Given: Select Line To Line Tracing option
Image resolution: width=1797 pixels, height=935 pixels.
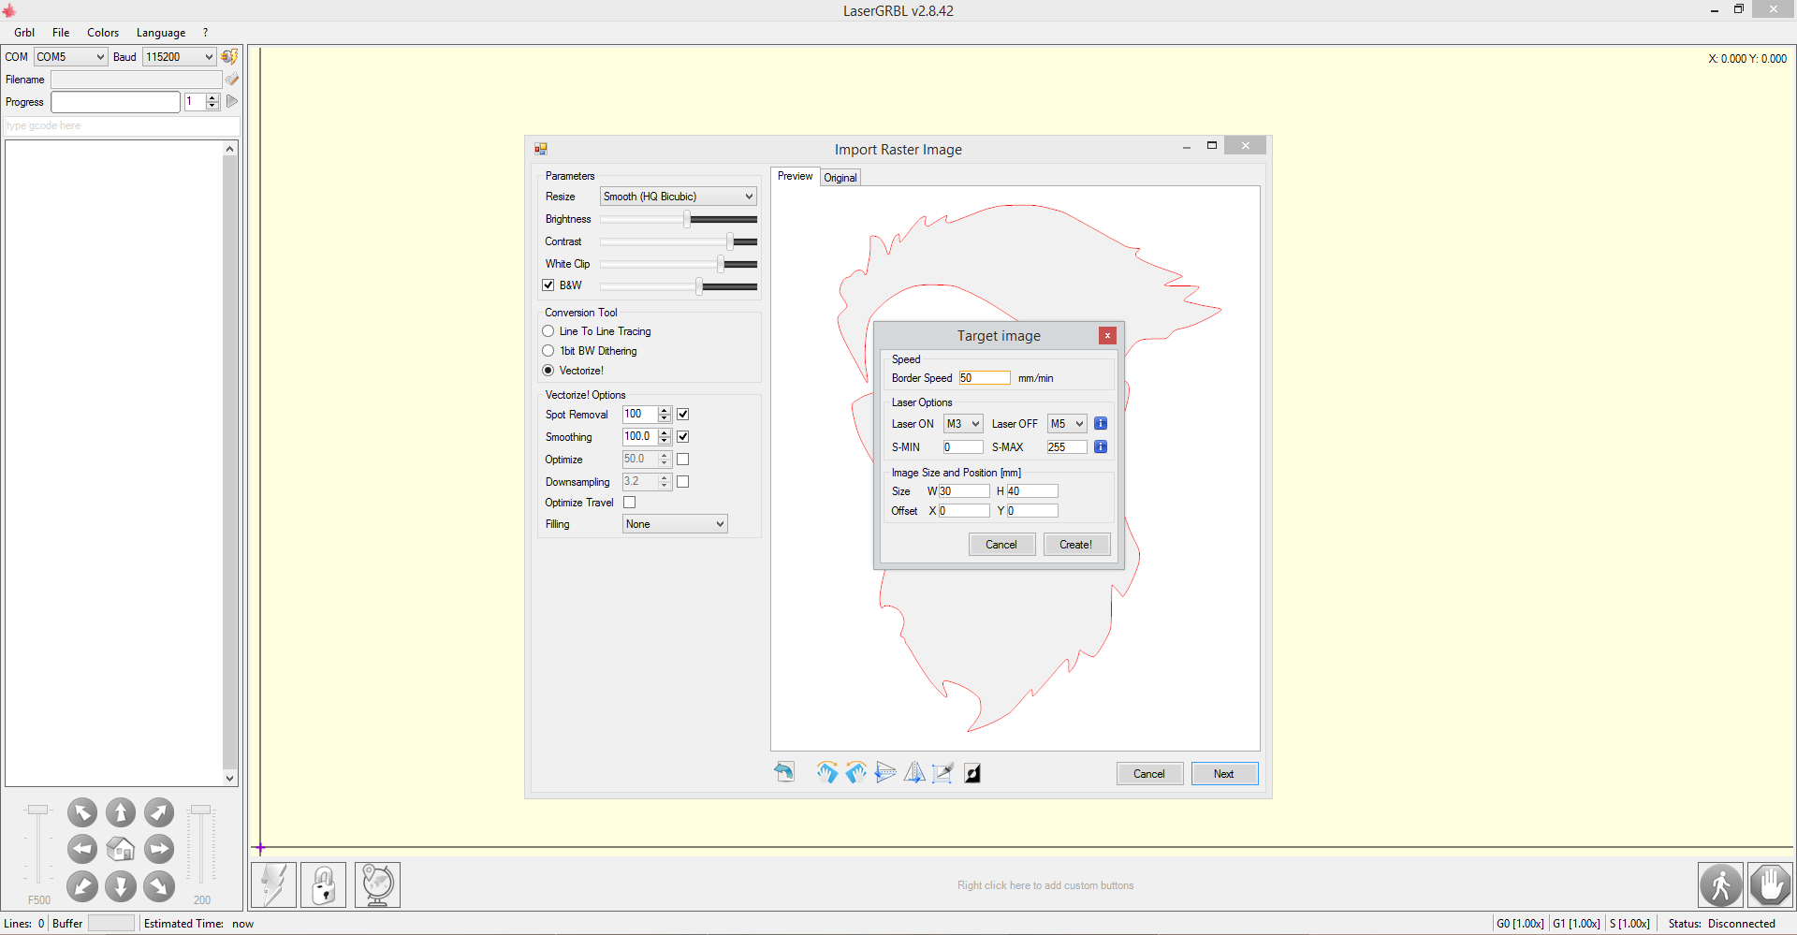Looking at the screenshot, I should (x=548, y=331).
